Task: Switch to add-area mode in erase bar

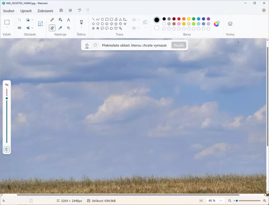Action: point(87,45)
